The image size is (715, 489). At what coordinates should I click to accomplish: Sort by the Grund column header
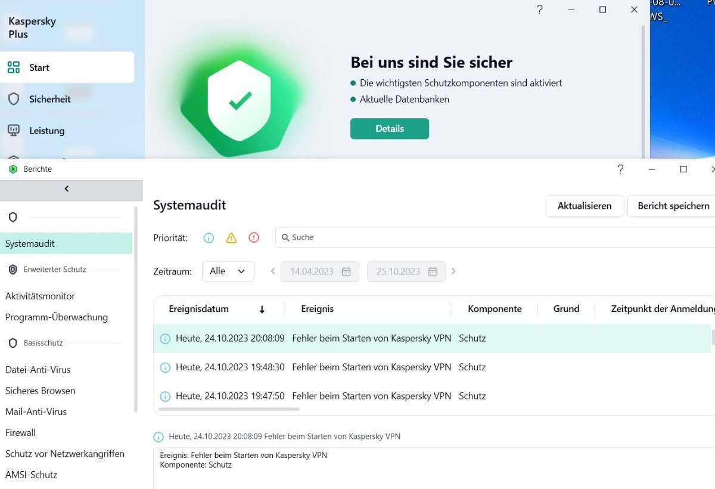pyautogui.click(x=566, y=309)
